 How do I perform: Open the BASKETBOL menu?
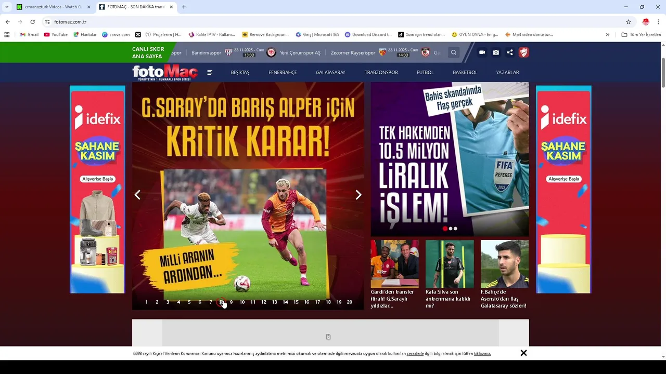coord(465,72)
